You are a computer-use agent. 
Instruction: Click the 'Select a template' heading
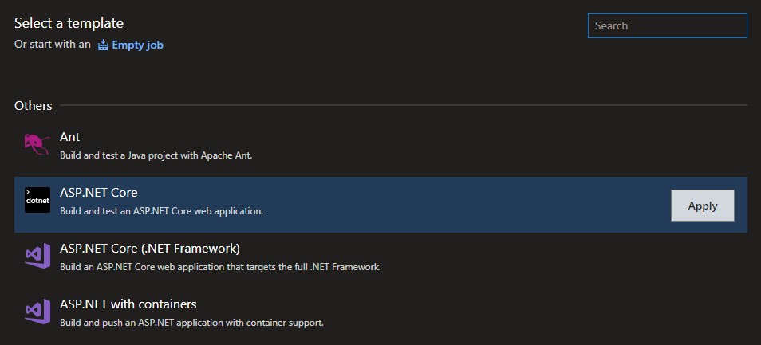(69, 23)
